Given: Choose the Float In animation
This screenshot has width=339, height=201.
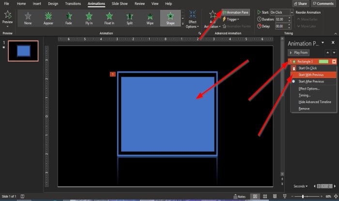Looking at the screenshot, I should tap(109, 18).
